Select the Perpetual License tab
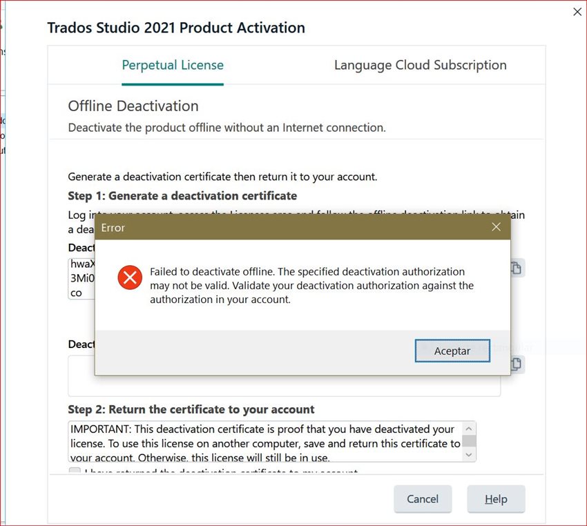The height and width of the screenshot is (526, 587). click(x=173, y=65)
